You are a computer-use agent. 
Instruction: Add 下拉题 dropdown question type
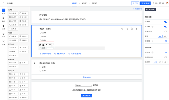23,21
